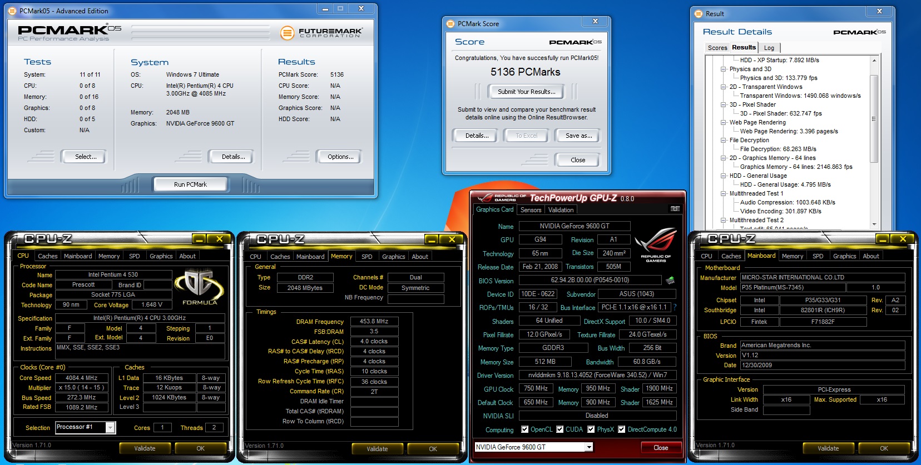Minimize the CPU-Z Mainboard window
The width and height of the screenshot is (921, 465).
click(883, 239)
